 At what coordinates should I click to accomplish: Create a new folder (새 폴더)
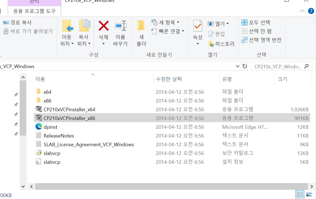(x=141, y=26)
